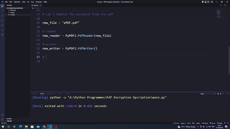Clear output panel icon

pos(218,94)
